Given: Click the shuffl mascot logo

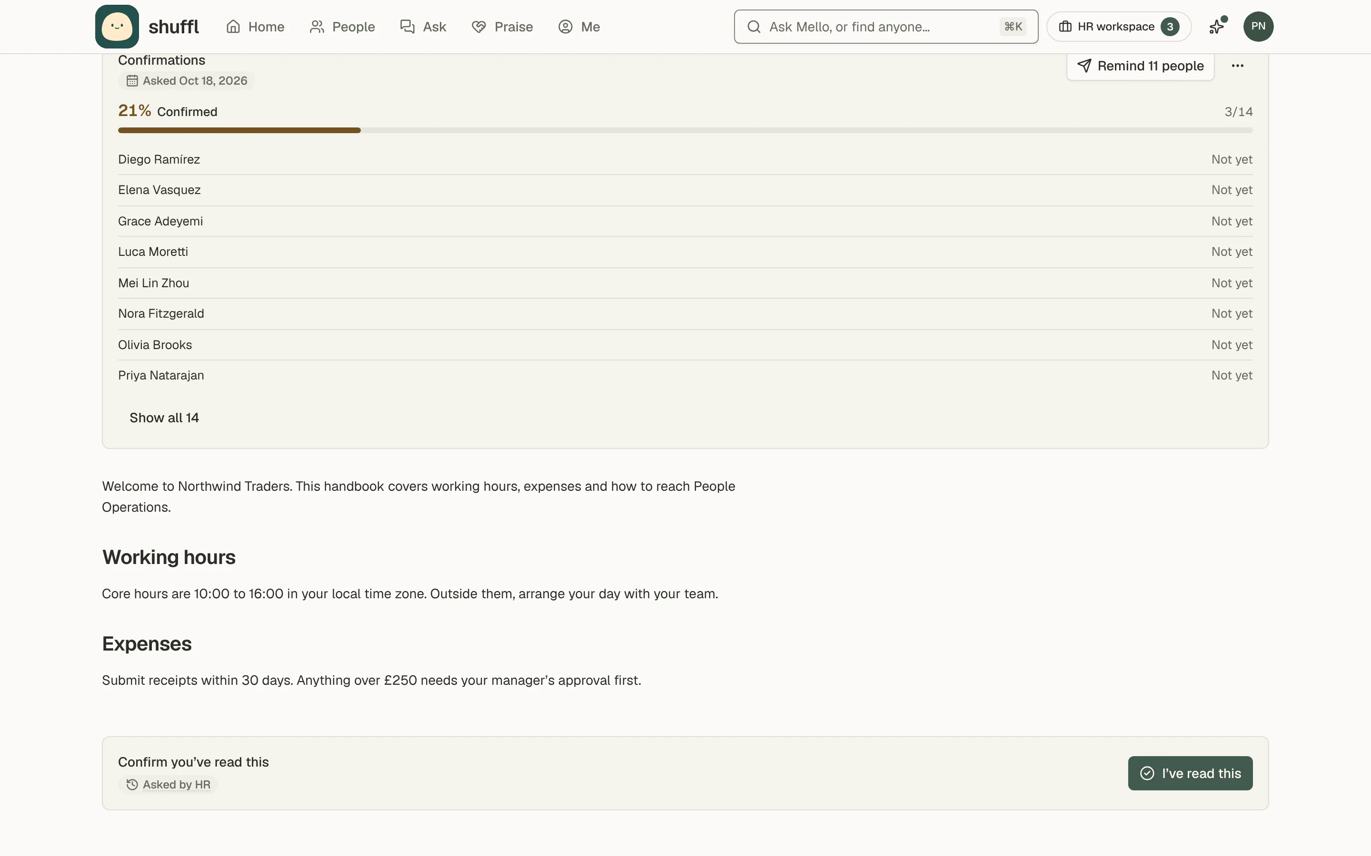Looking at the screenshot, I should [117, 27].
